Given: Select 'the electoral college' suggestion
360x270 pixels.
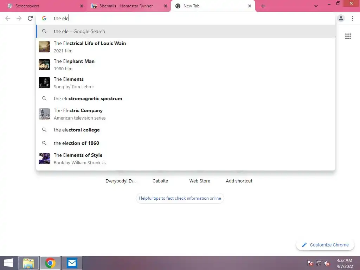Looking at the screenshot, I should 186,130.
